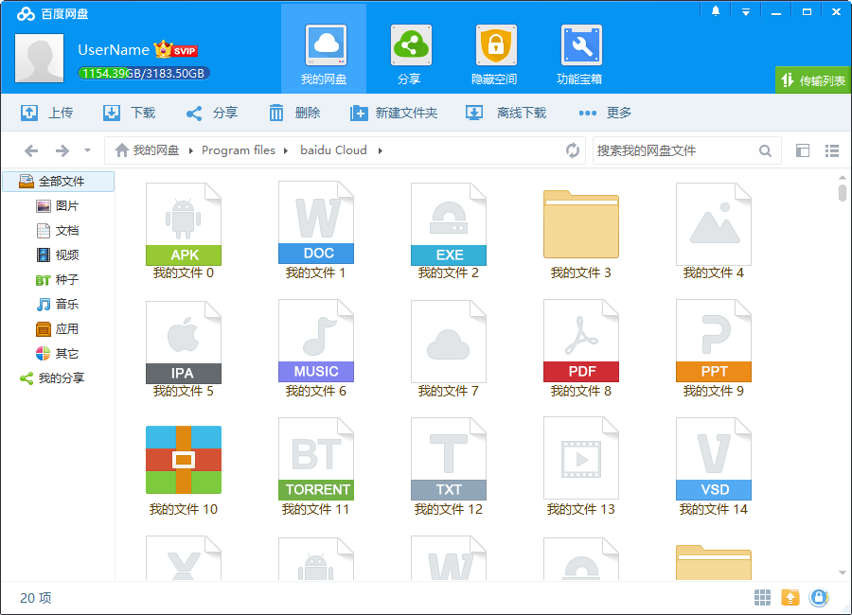Select the 音乐 category
Screen dimensions: 852x615
pos(59,305)
